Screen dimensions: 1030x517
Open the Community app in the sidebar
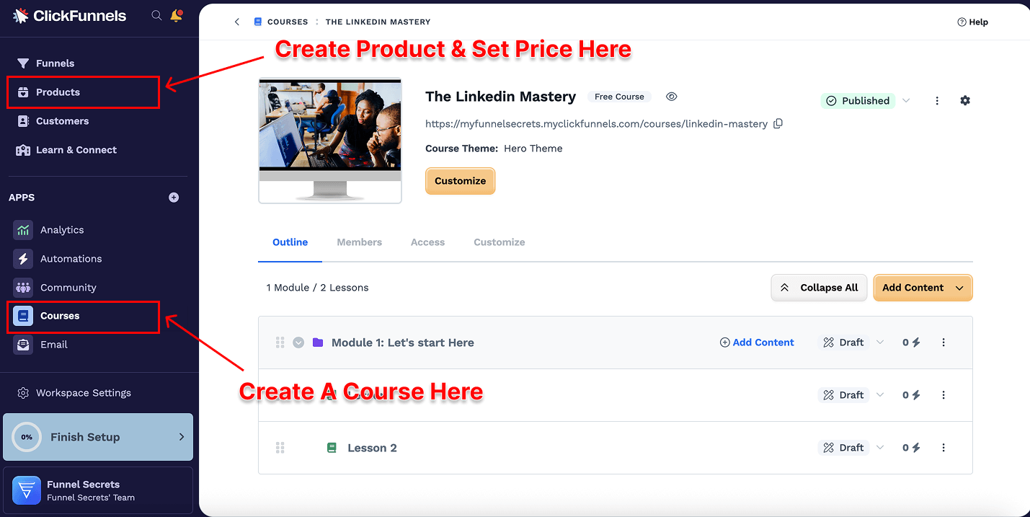(x=68, y=287)
